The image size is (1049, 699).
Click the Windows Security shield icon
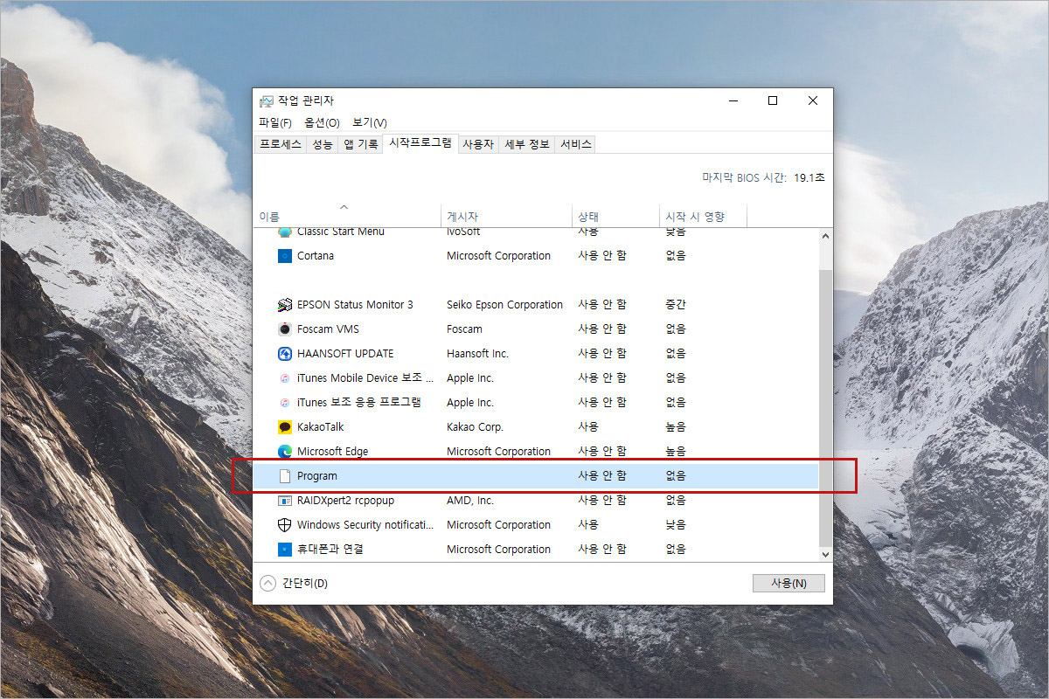coord(284,525)
